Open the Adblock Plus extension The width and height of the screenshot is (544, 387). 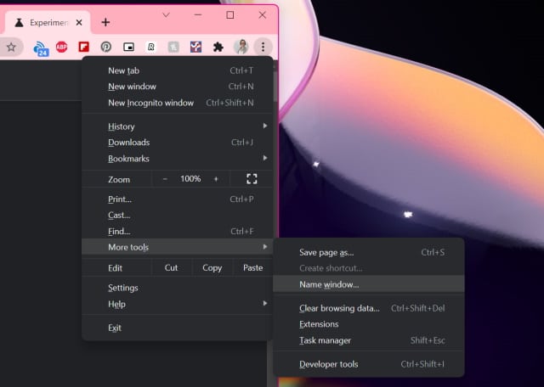click(x=62, y=48)
